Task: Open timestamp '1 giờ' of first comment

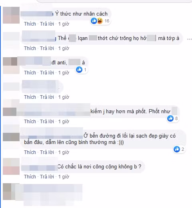Action: 64,24
